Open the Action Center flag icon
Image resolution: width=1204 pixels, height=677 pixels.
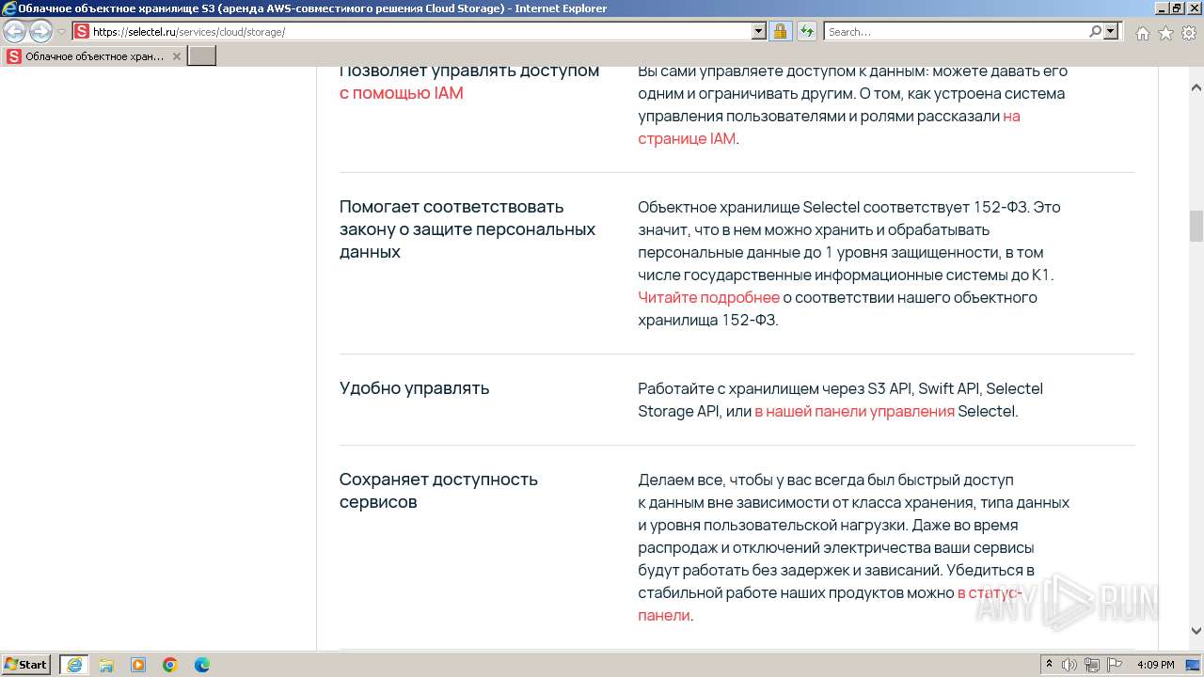point(1114,665)
